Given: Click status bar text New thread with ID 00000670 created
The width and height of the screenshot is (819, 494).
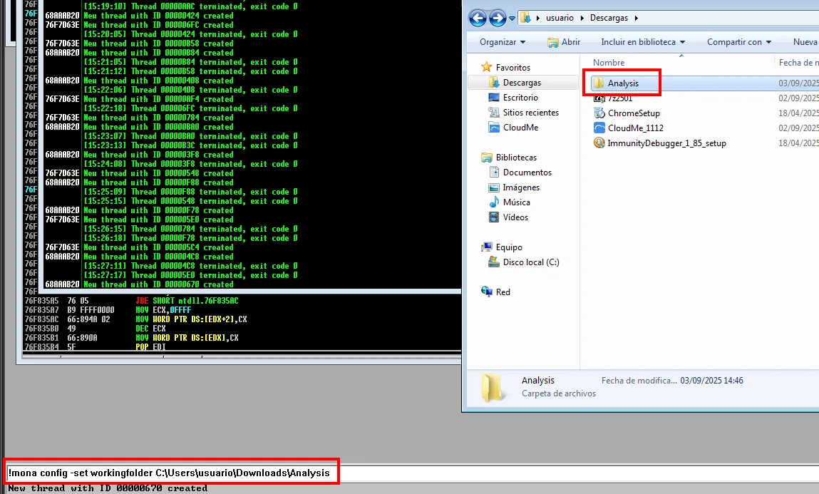Looking at the screenshot, I should click(108, 488).
